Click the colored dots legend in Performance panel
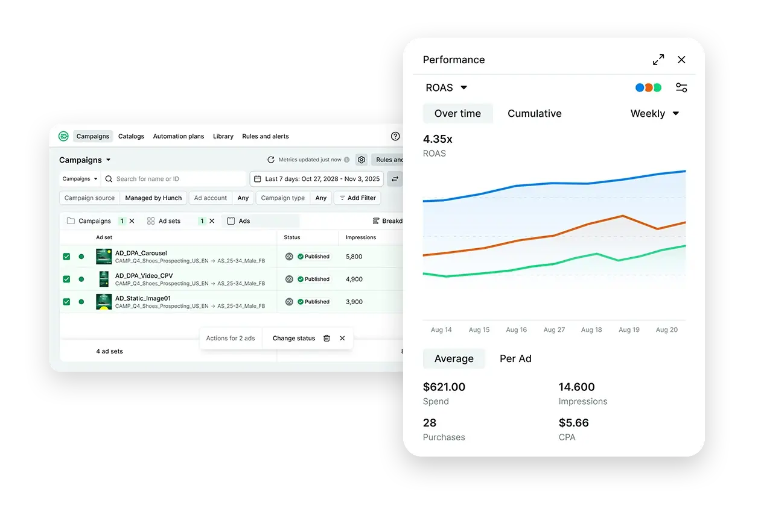The image size is (758, 506). [648, 87]
